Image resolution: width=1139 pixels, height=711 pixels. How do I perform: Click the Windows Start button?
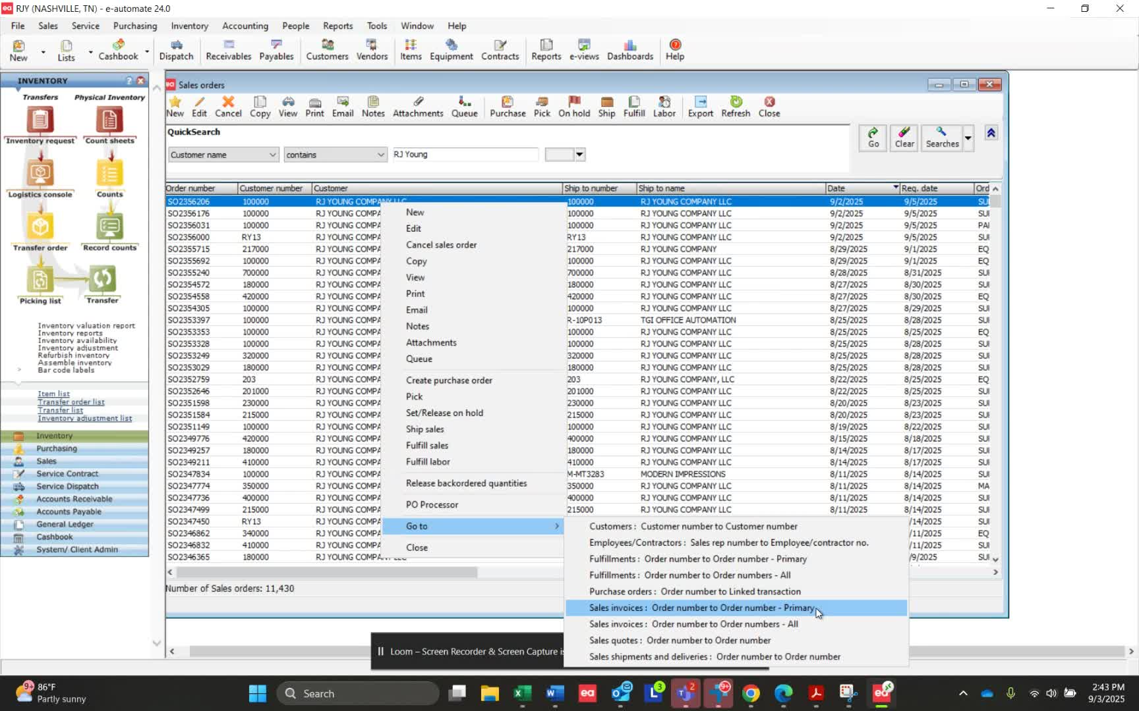point(258,693)
